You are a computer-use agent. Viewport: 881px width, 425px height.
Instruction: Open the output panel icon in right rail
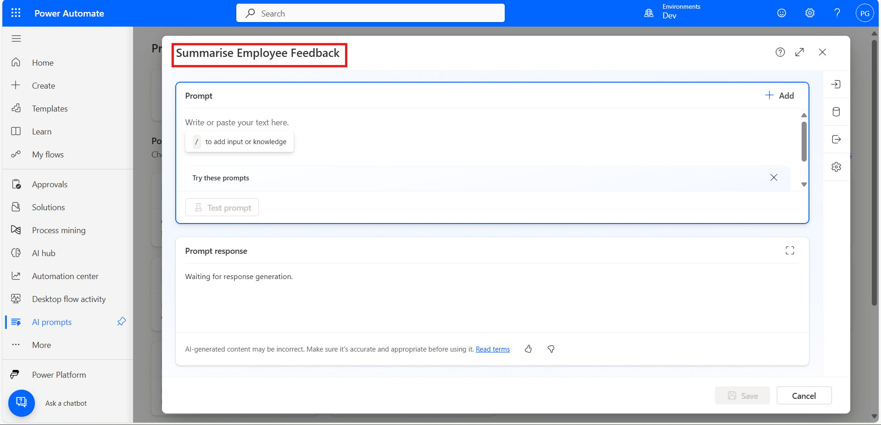[836, 140]
